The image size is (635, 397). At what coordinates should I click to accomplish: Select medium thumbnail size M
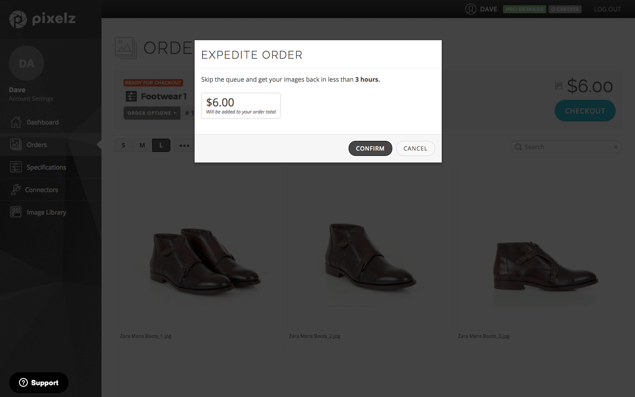point(142,145)
